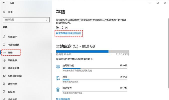
Task: Open the 投影到此电脑 settings page
Action: (15, 76)
